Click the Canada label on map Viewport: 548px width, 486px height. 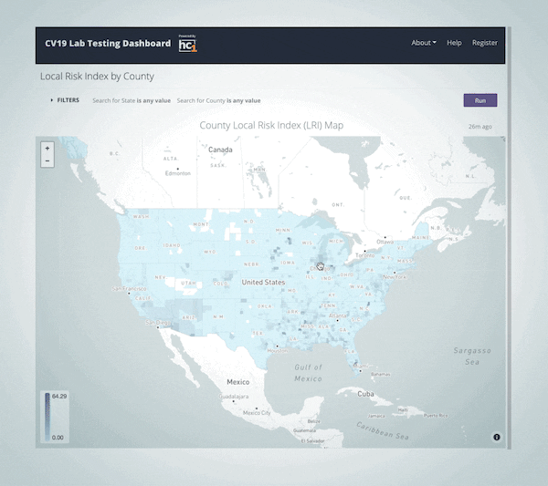point(220,150)
